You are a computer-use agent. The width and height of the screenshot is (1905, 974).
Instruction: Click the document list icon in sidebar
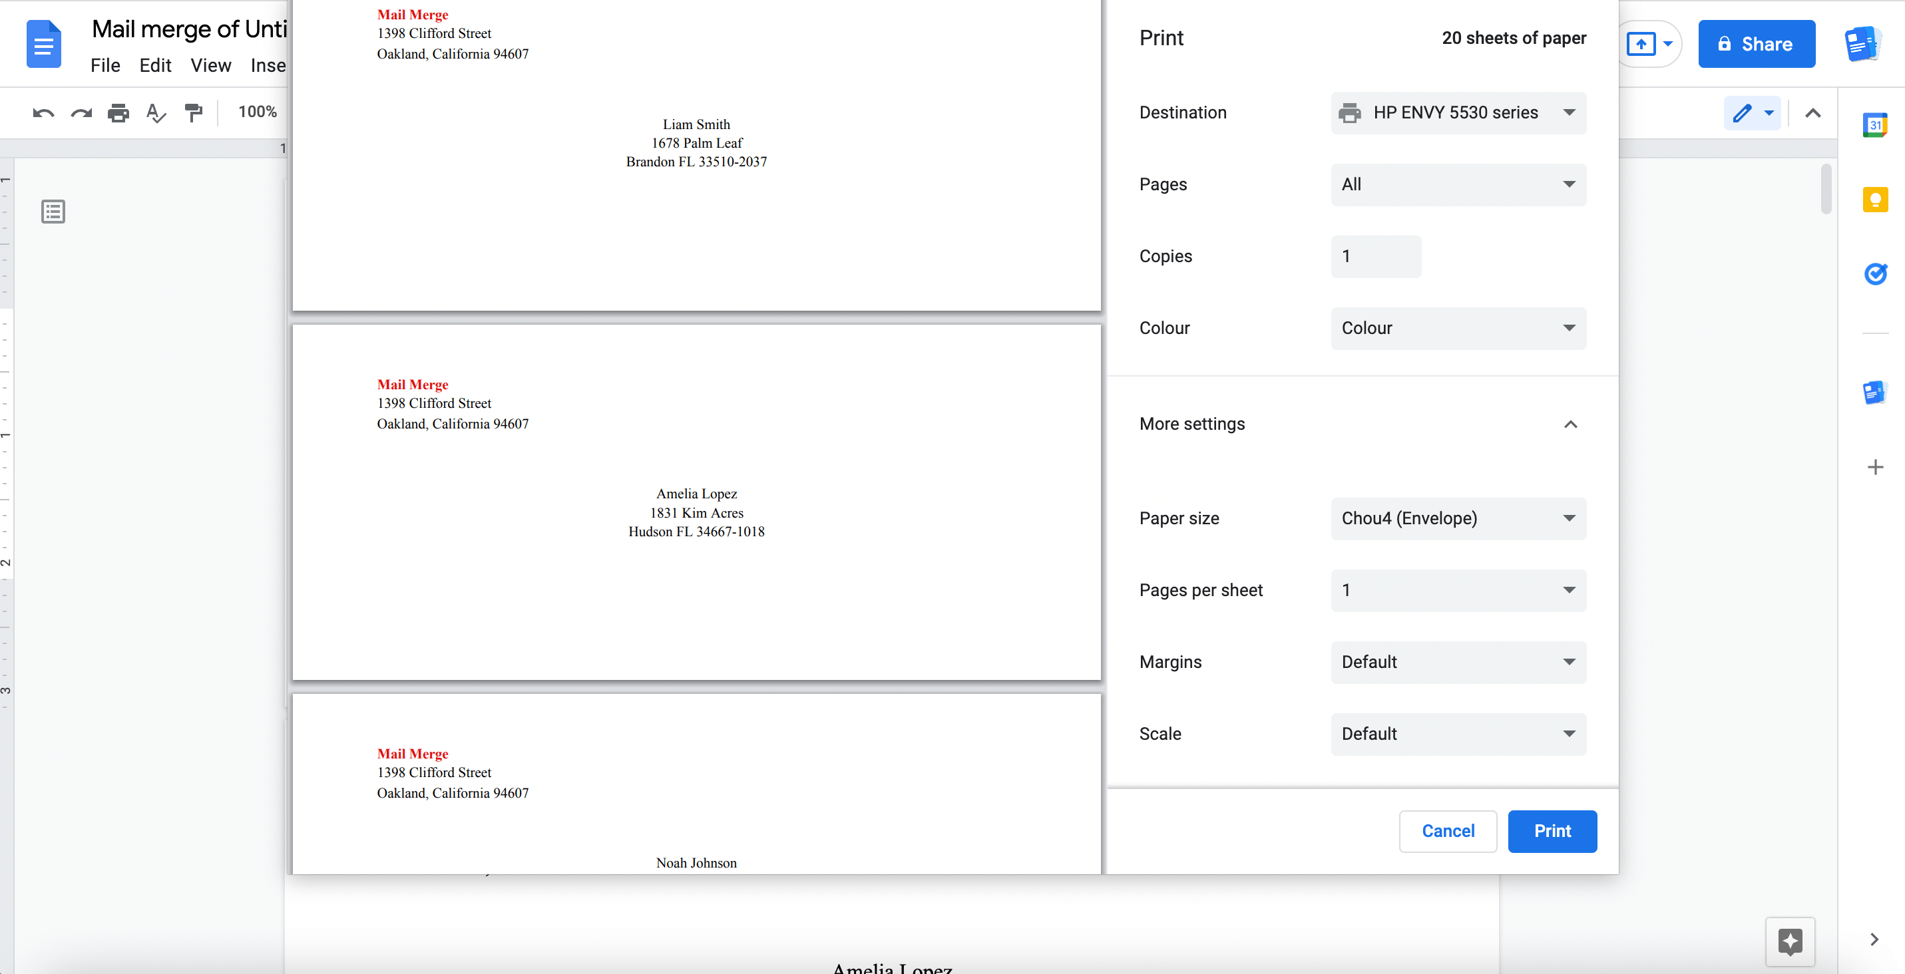[x=52, y=211]
